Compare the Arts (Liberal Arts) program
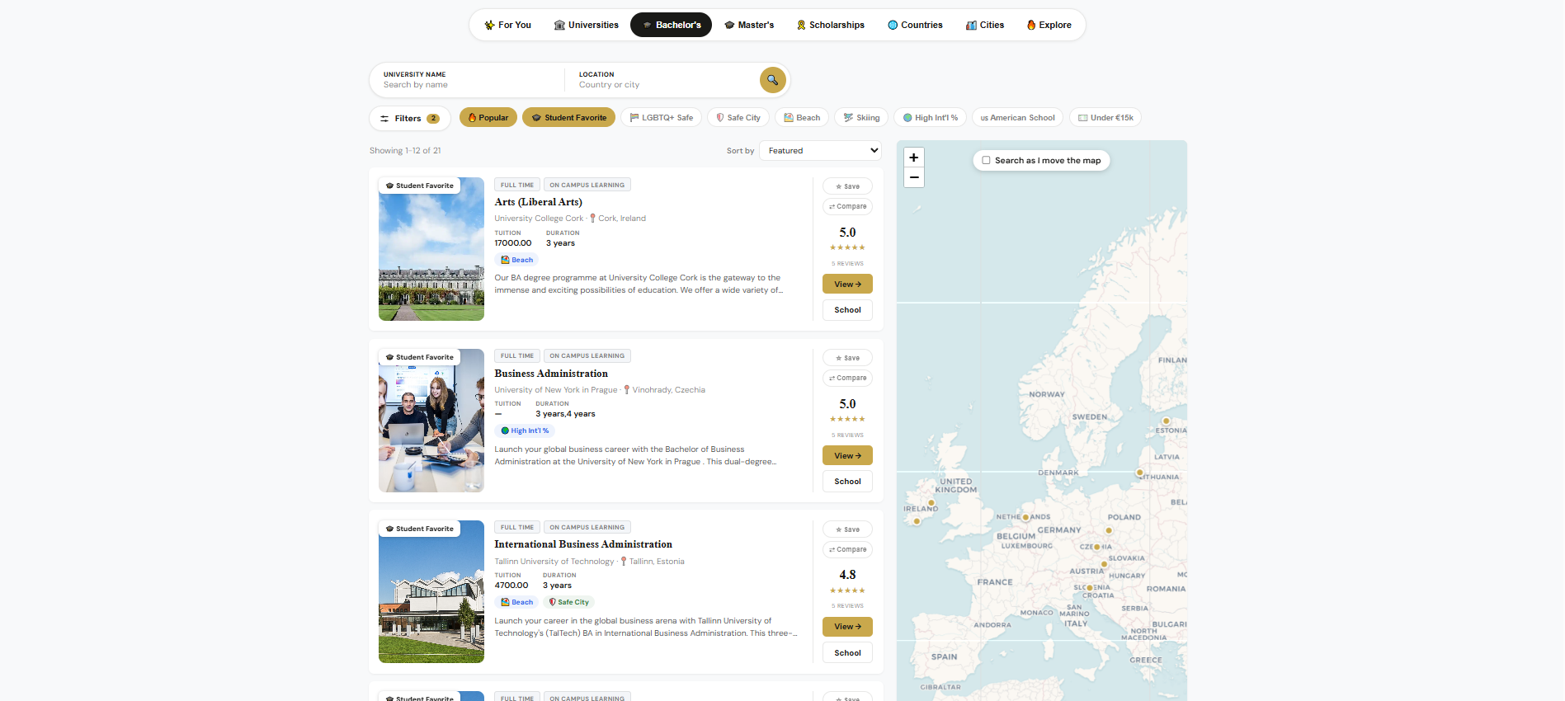Viewport: 1565px width, 701px height. [x=847, y=206]
